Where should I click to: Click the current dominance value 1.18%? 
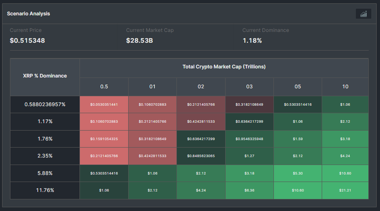252,41
